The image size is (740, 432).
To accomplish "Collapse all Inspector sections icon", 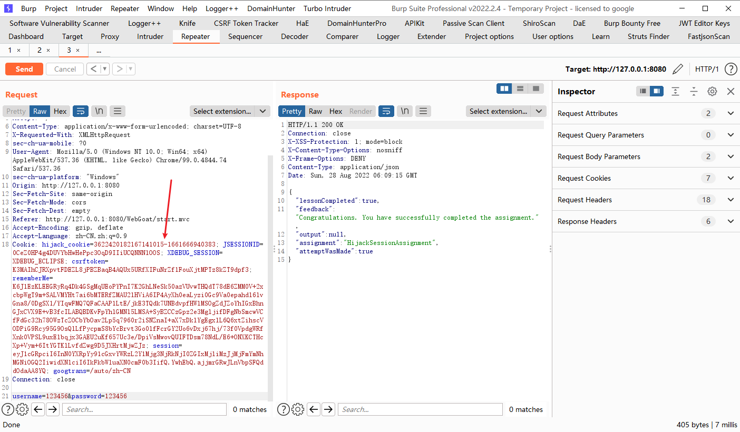I will (694, 91).
